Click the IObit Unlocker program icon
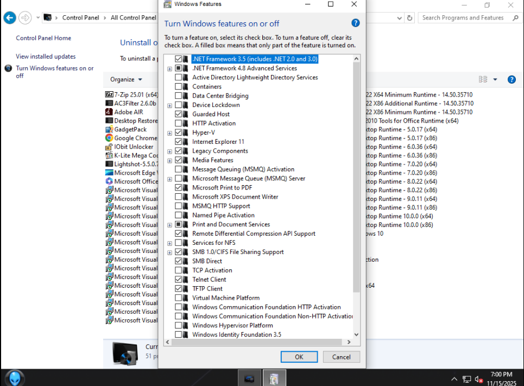 click(109, 147)
